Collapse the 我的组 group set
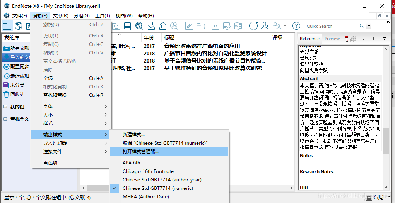 point(5,107)
